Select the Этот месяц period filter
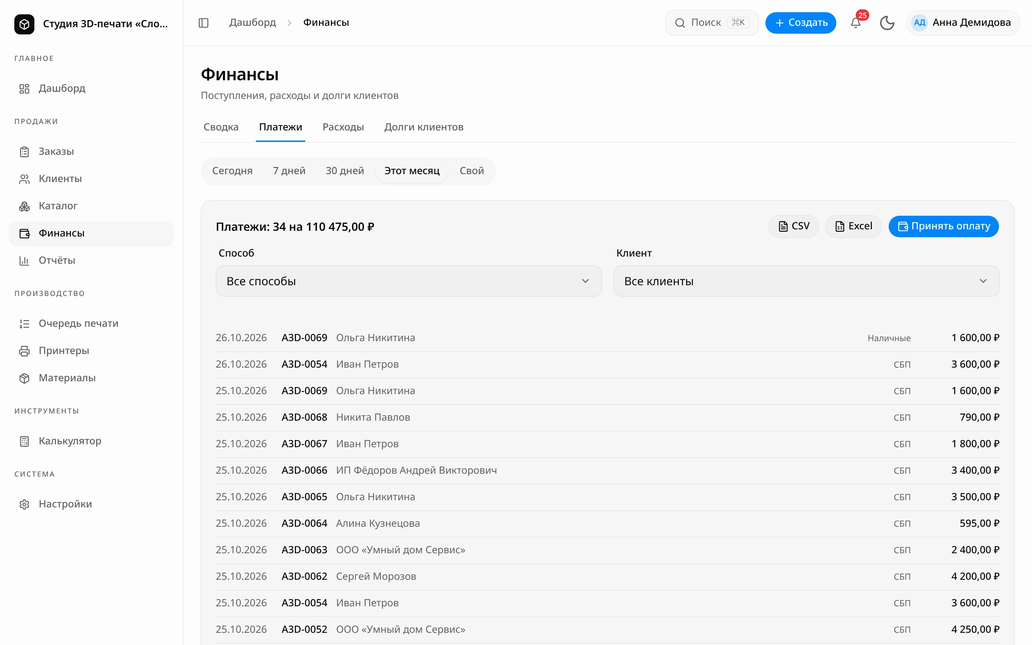1032x645 pixels. coord(412,171)
